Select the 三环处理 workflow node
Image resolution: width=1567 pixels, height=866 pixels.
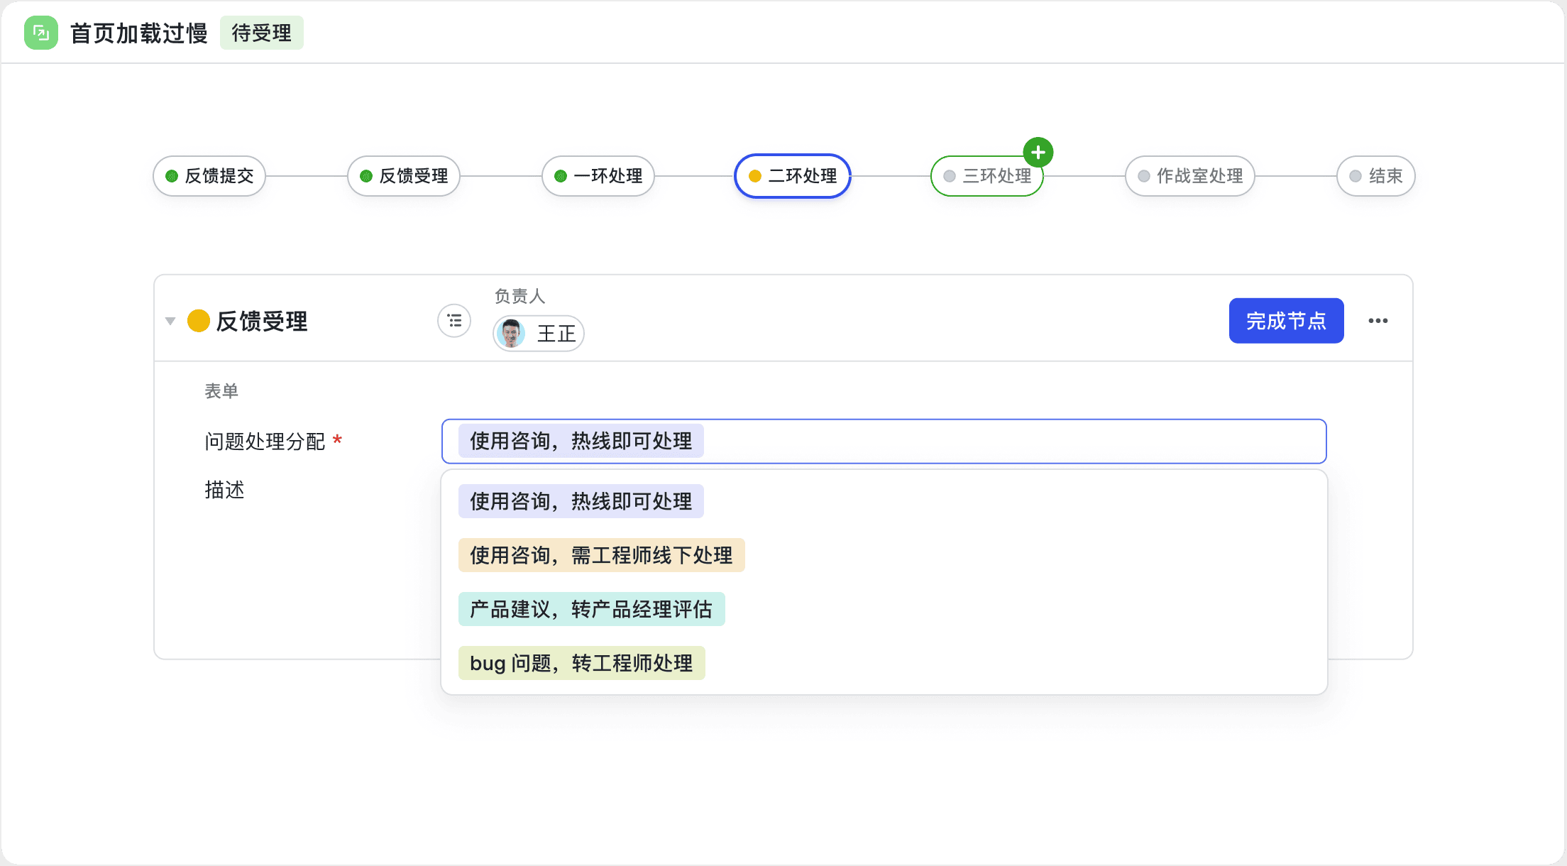[x=987, y=176]
